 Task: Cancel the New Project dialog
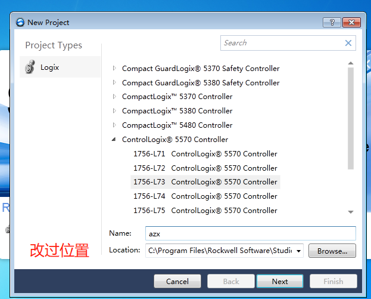click(177, 282)
